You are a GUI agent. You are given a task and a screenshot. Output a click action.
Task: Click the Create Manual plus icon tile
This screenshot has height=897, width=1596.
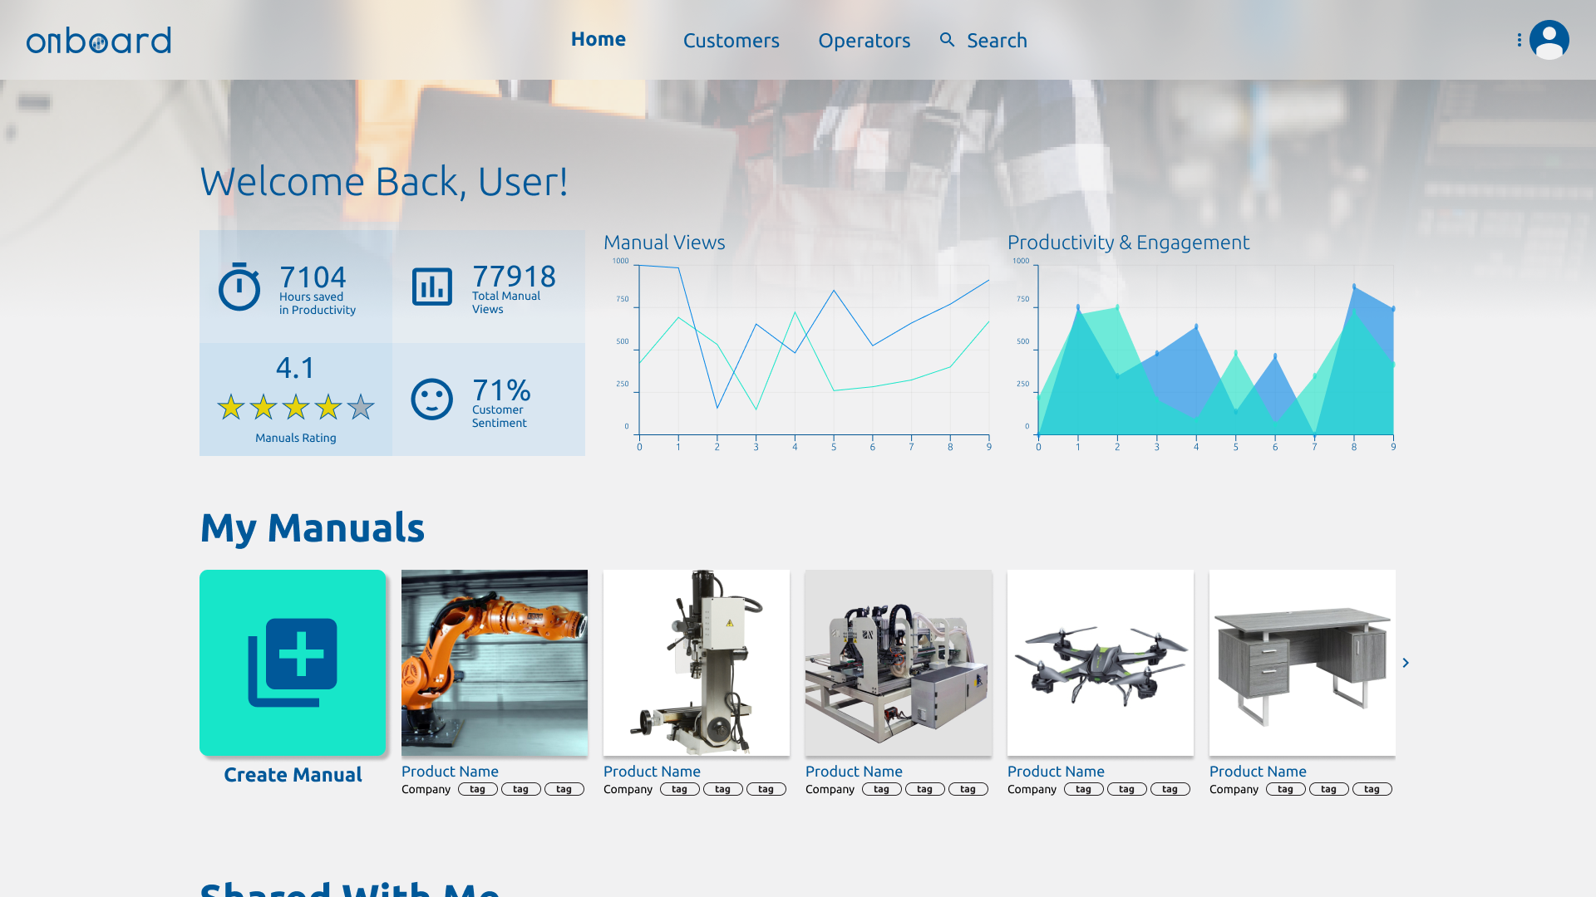(293, 662)
